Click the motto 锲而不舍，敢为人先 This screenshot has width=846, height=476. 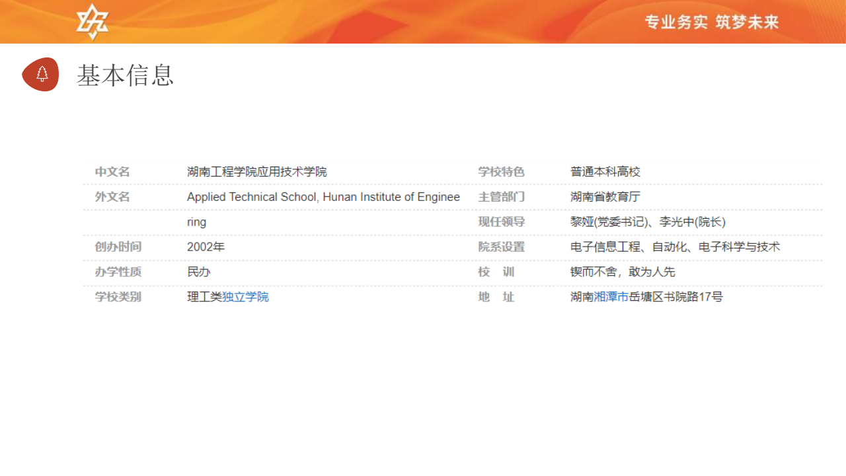pos(623,272)
